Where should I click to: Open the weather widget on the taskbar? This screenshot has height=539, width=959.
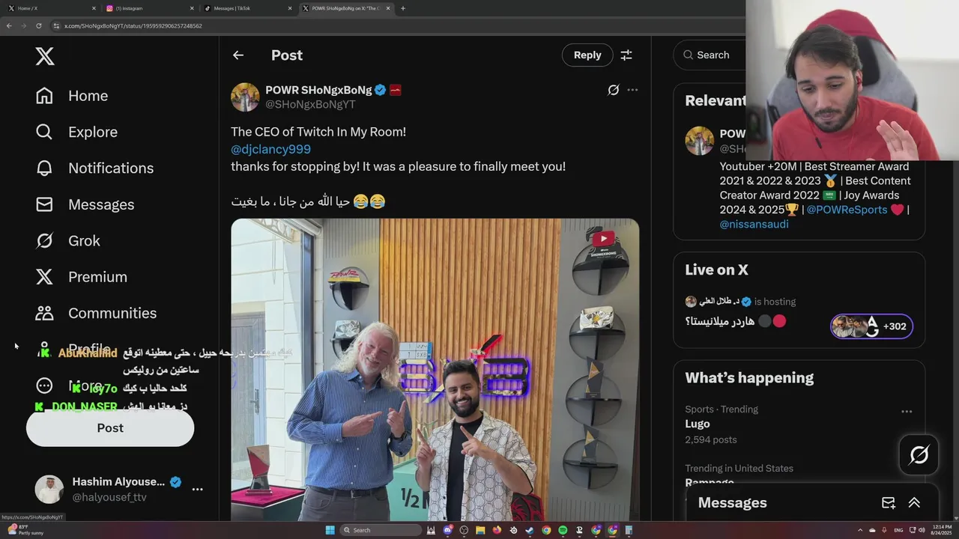(x=26, y=530)
